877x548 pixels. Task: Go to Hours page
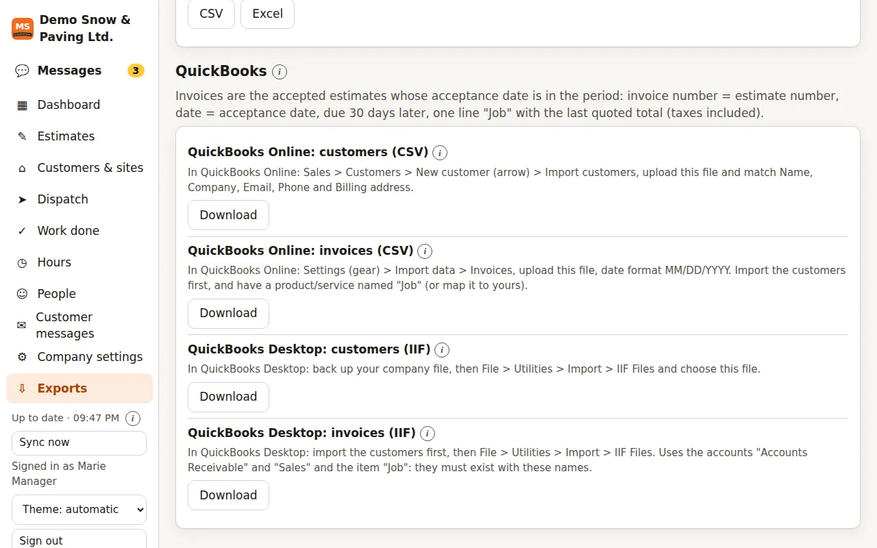tap(79, 262)
